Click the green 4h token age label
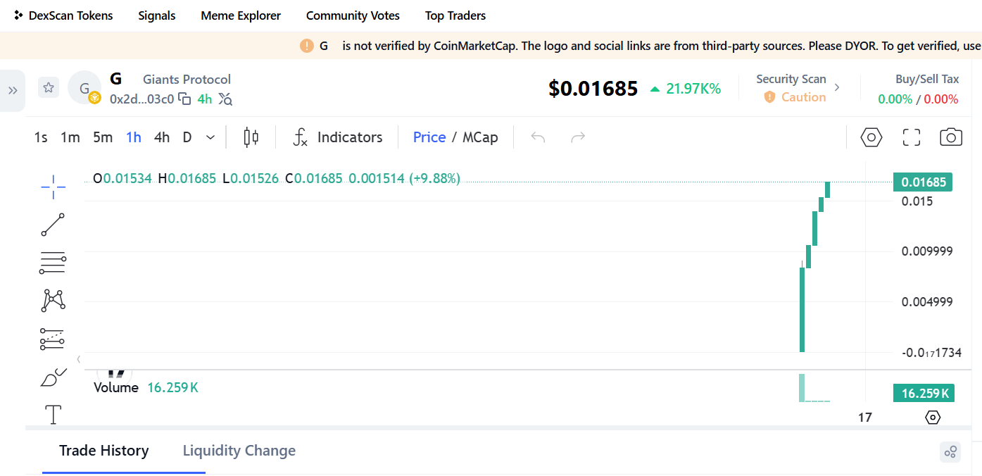 (204, 99)
